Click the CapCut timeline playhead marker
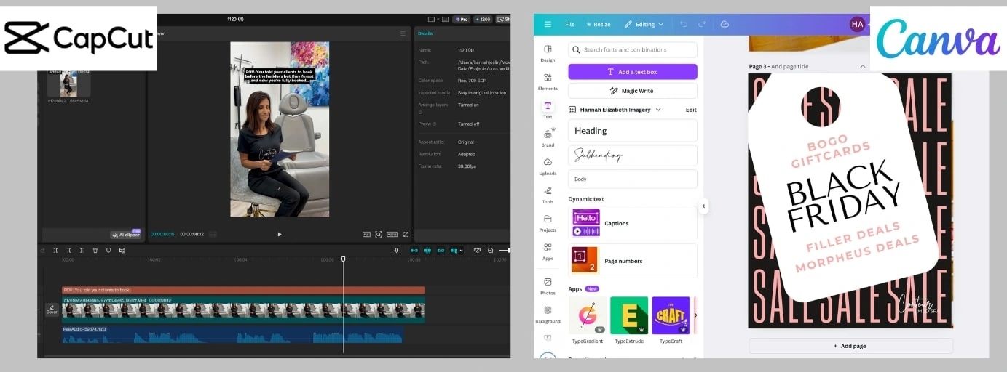The height and width of the screenshot is (372, 1007). click(344, 259)
